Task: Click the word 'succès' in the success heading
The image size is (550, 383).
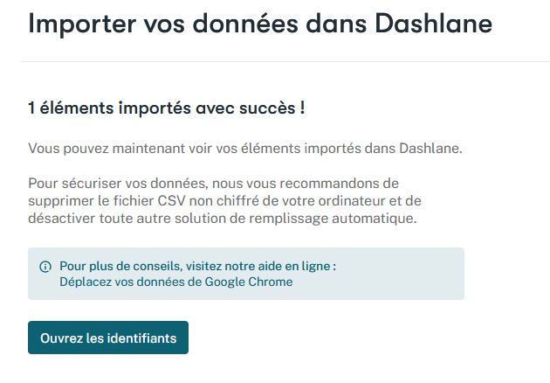Action: tap(267, 108)
